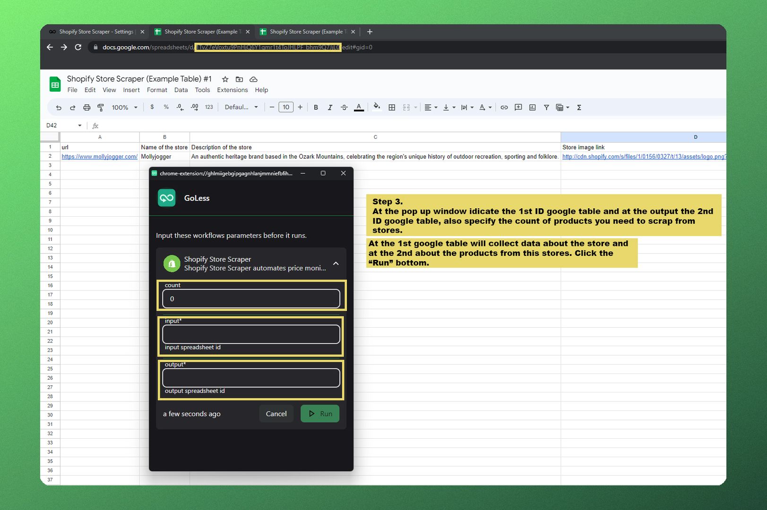767x510 pixels.
Task: Toggle bold formatting
Action: click(316, 108)
